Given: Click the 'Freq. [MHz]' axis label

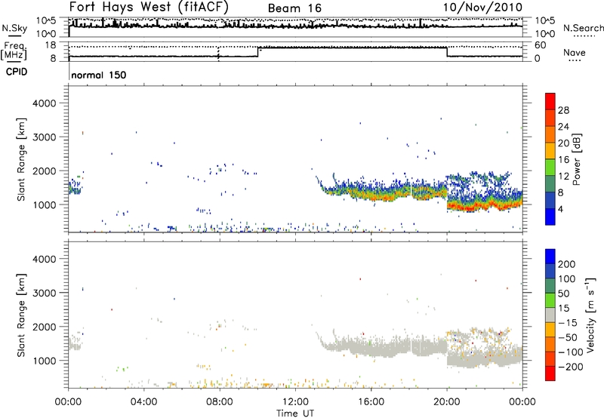Looking at the screenshot, I should pyautogui.click(x=14, y=51).
